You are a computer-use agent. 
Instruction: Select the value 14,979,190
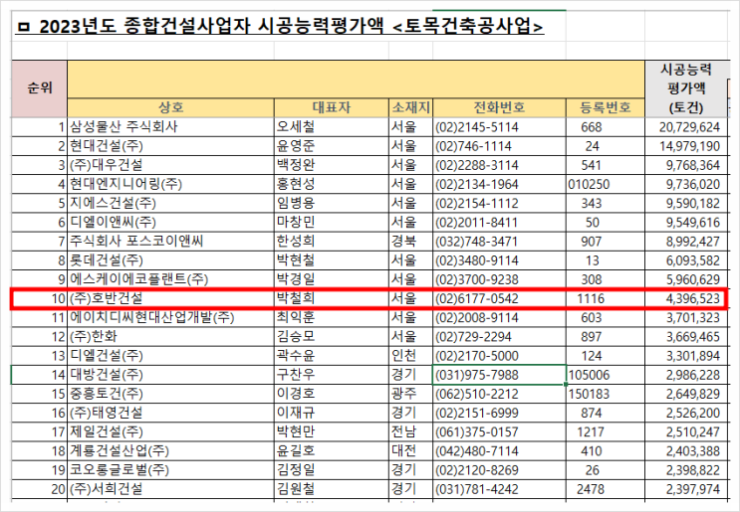click(x=686, y=146)
